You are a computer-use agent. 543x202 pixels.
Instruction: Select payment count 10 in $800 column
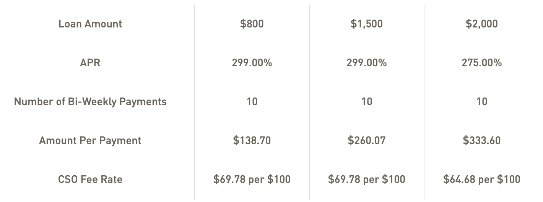coord(252,102)
